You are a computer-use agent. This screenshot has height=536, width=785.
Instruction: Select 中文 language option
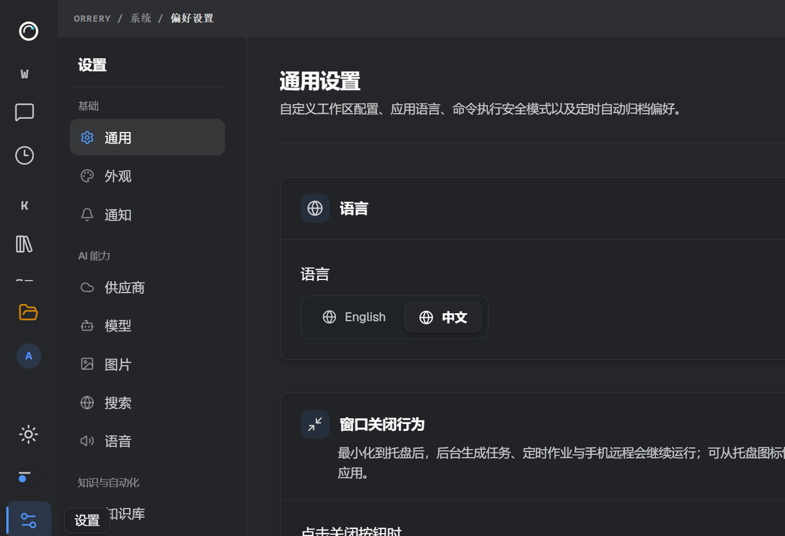click(443, 317)
